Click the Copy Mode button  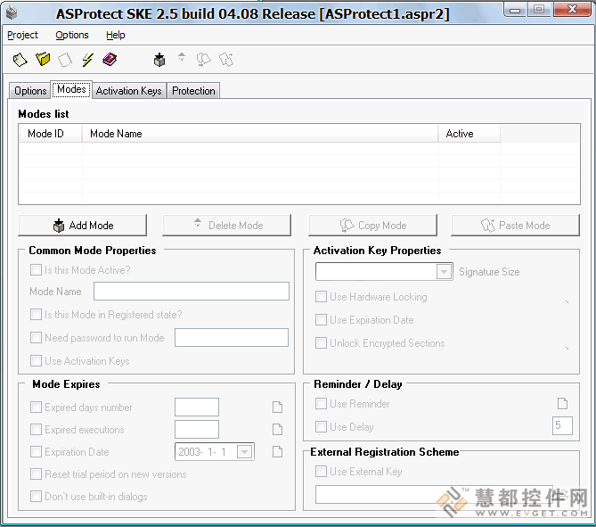tap(373, 226)
